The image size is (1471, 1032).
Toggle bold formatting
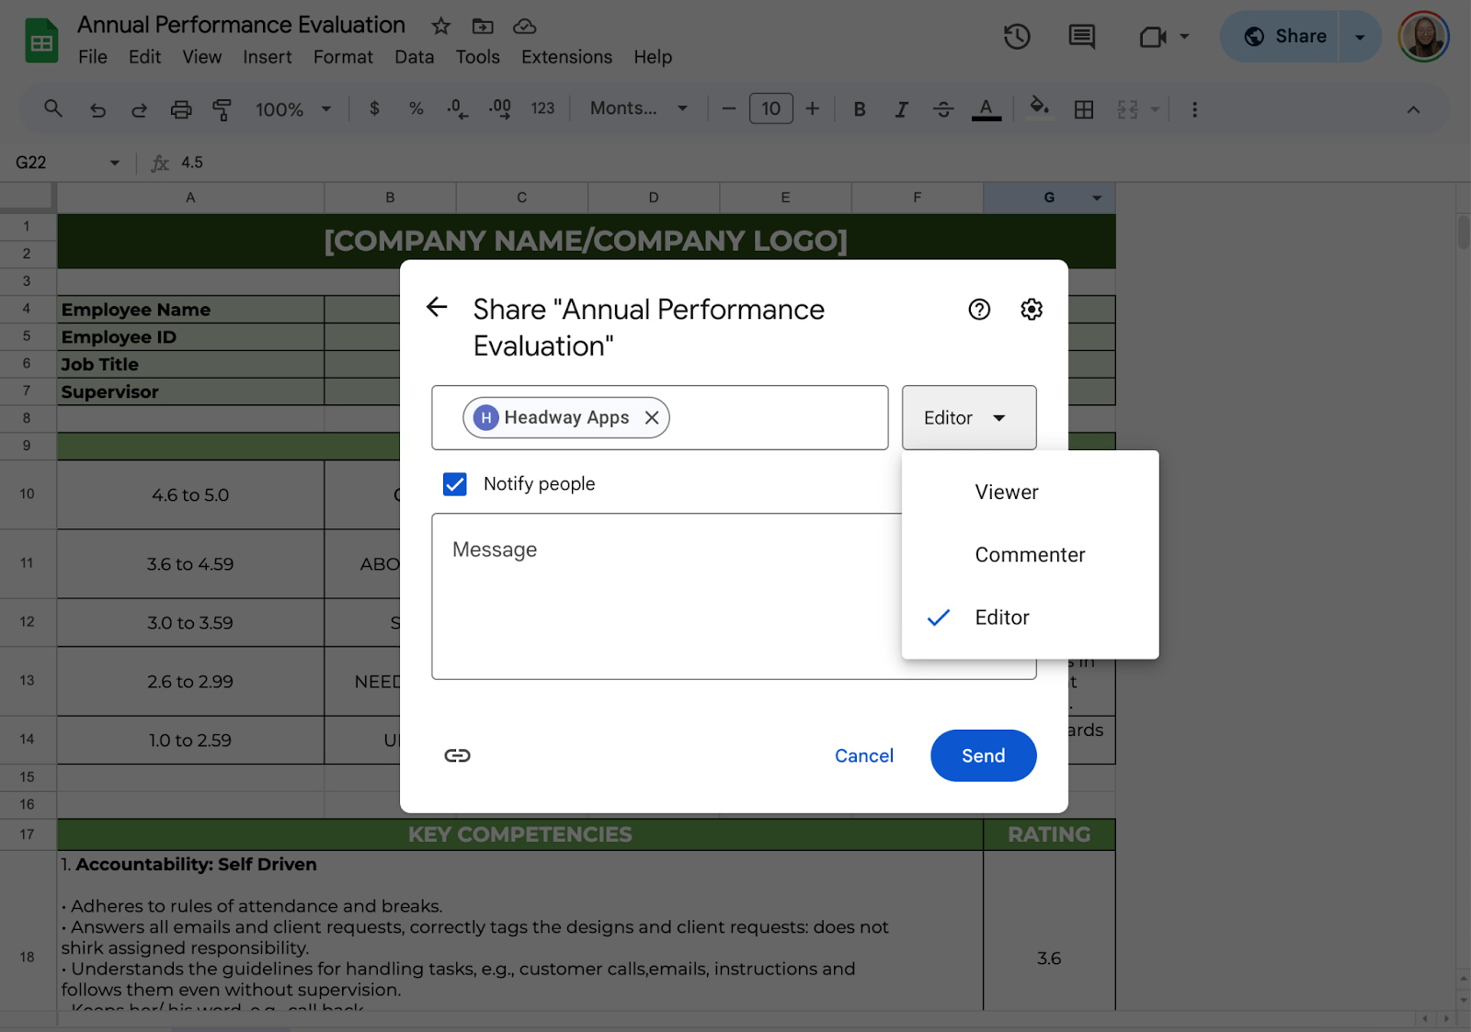pyautogui.click(x=860, y=109)
